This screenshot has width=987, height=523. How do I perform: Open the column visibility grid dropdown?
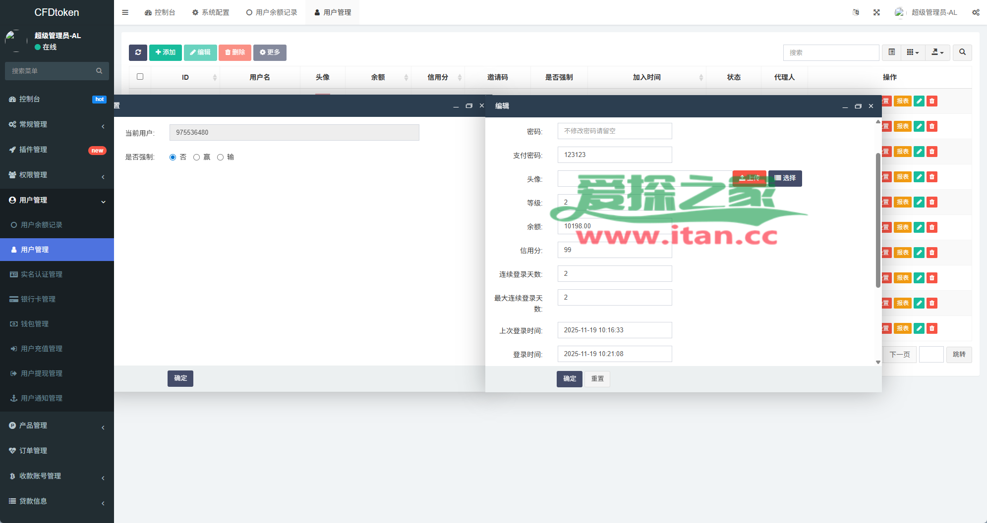click(912, 52)
